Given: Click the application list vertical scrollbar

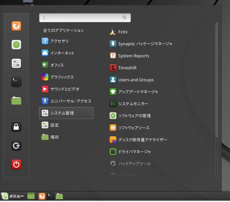Looking at the screenshot, I should [216, 80].
